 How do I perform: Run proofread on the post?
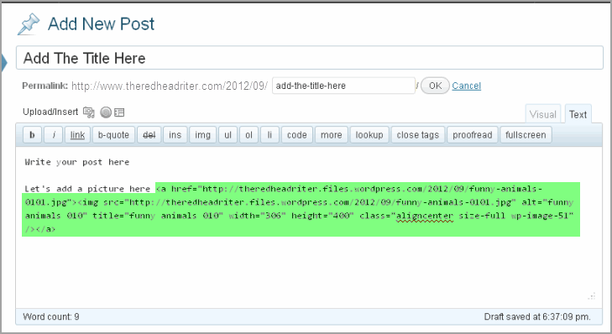point(473,135)
